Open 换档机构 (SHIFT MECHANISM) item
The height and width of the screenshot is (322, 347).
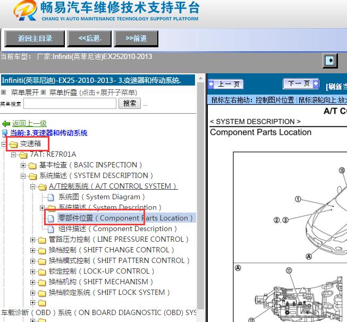pyautogui.click(x=101, y=282)
